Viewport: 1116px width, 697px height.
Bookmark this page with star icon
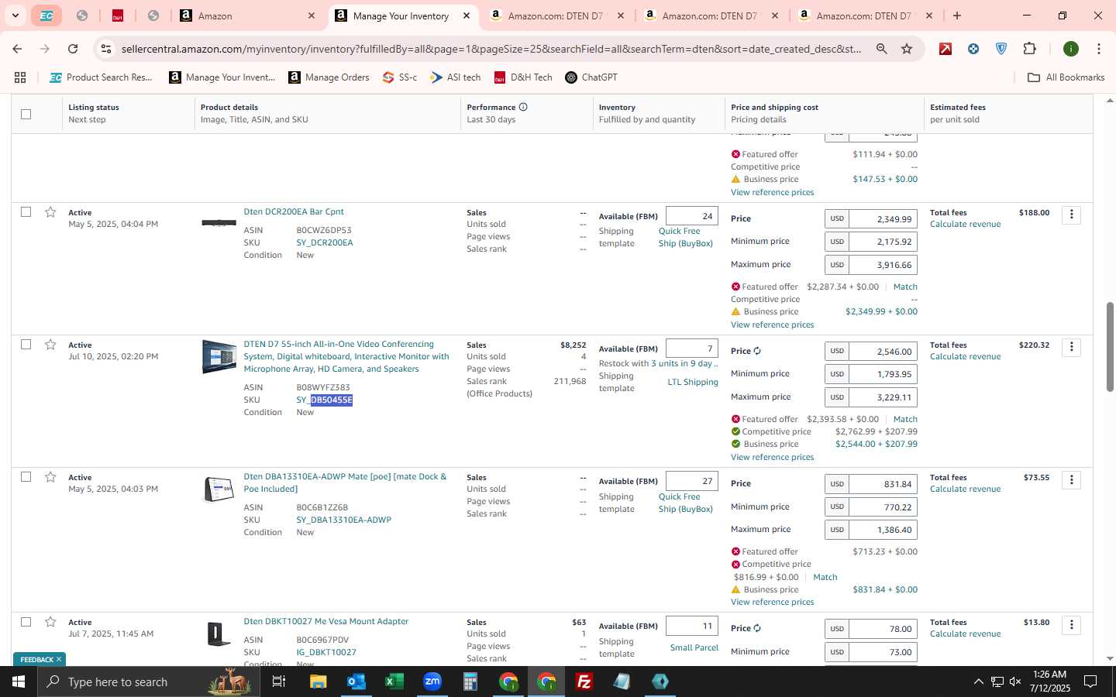(x=907, y=49)
